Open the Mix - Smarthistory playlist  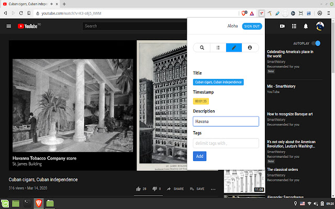pos(281,86)
